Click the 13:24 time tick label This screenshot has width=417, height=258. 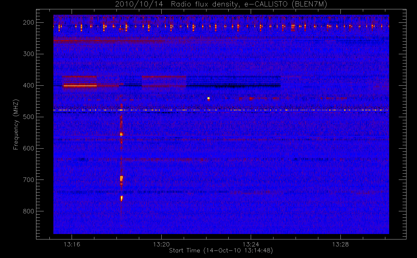coord(251,244)
